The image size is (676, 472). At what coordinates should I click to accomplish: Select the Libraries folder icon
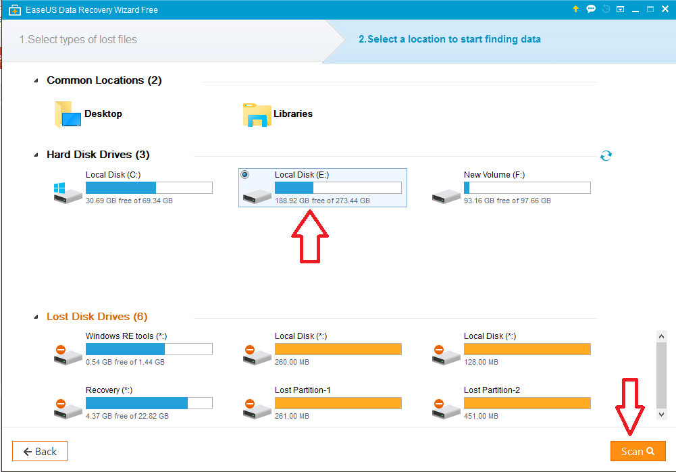click(257, 115)
